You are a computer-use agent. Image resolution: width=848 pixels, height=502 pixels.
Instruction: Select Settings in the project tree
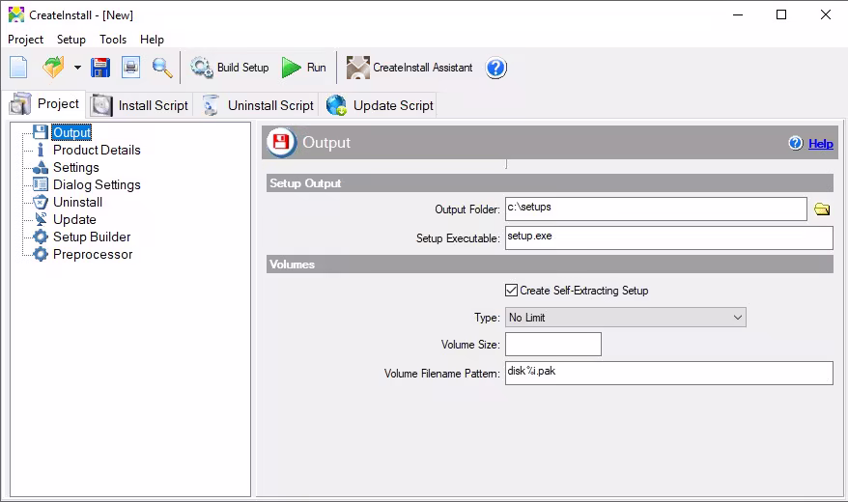pos(76,168)
